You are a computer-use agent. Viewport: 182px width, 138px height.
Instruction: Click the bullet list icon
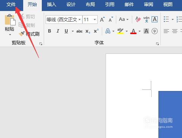pos(166,19)
